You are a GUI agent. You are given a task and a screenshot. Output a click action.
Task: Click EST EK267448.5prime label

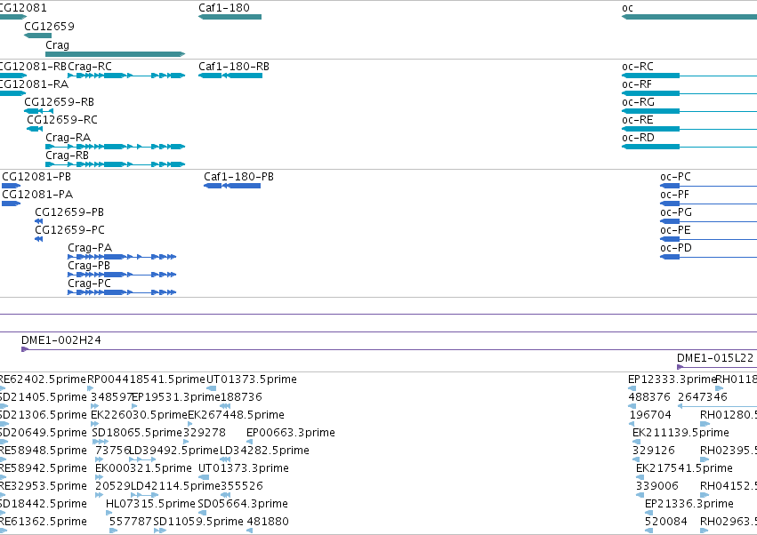236,415
